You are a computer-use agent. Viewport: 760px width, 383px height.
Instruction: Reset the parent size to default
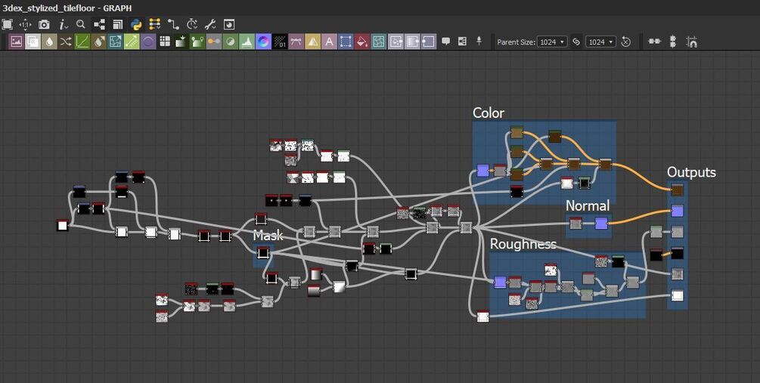(625, 42)
